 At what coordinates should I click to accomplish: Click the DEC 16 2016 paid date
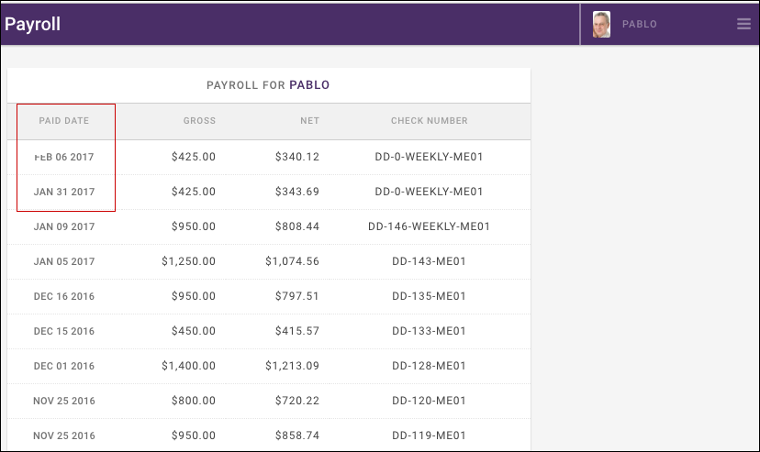click(x=64, y=296)
